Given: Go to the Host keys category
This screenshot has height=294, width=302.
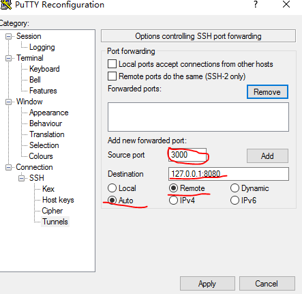Looking at the screenshot, I should click(58, 200).
